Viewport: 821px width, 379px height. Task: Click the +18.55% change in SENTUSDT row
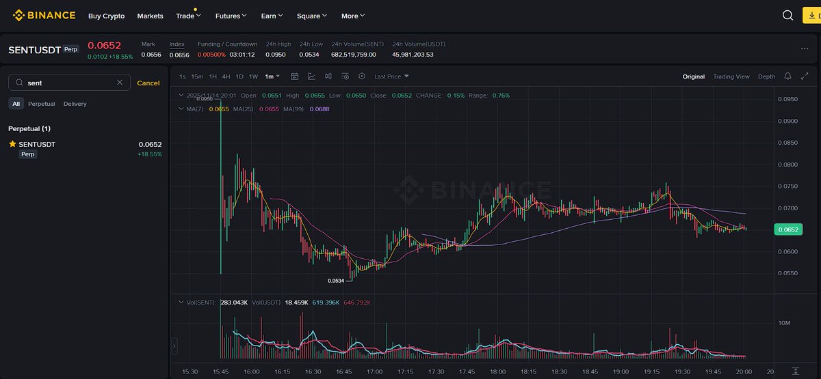pyautogui.click(x=150, y=154)
